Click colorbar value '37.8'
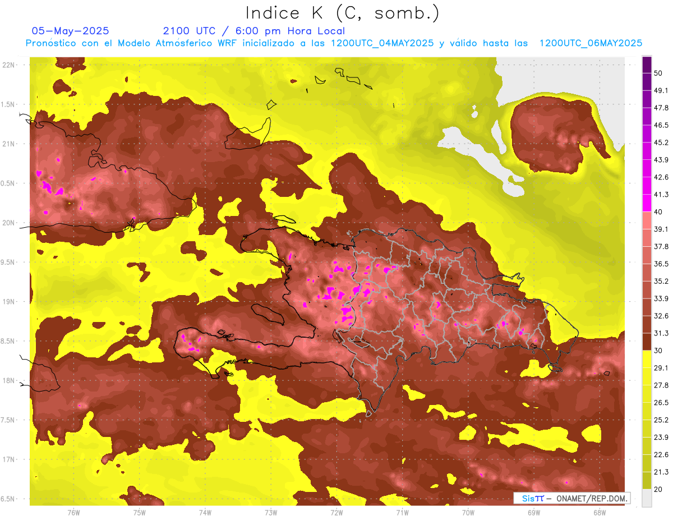 click(661, 246)
